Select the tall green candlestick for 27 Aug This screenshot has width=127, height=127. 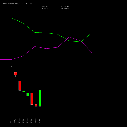click(40, 98)
